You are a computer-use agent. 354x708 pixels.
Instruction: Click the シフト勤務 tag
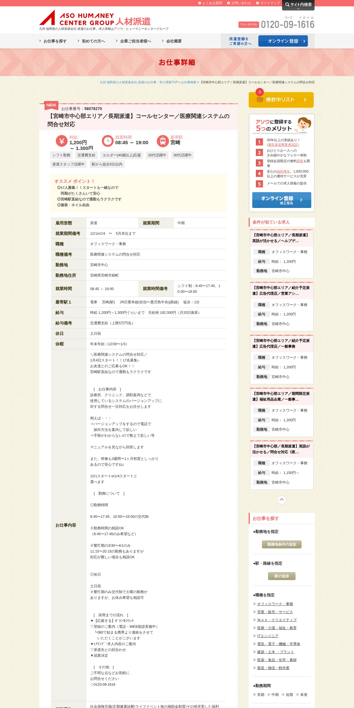point(61,155)
